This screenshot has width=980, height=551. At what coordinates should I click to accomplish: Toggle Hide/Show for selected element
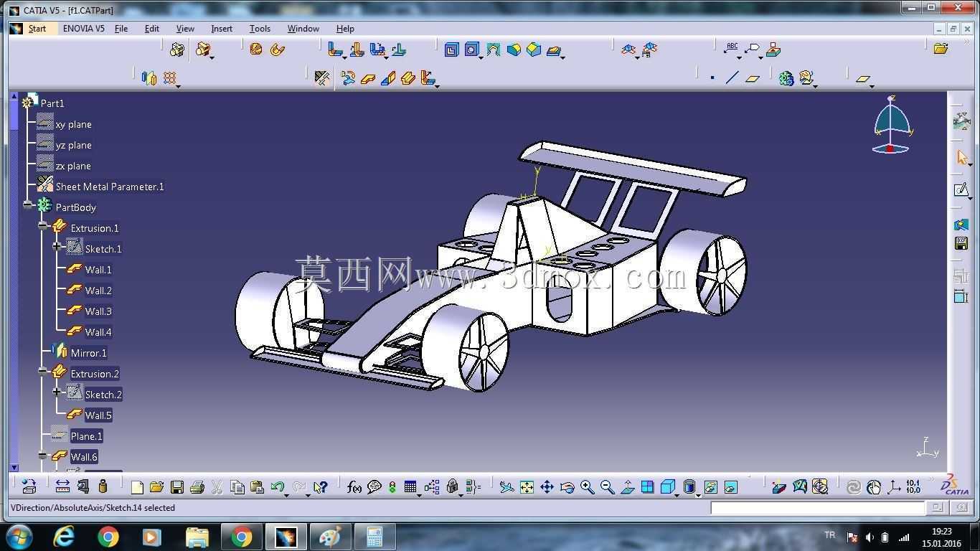(710, 487)
